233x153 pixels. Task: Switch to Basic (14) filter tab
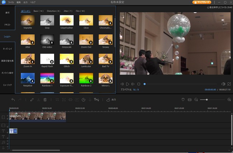pos(38,11)
